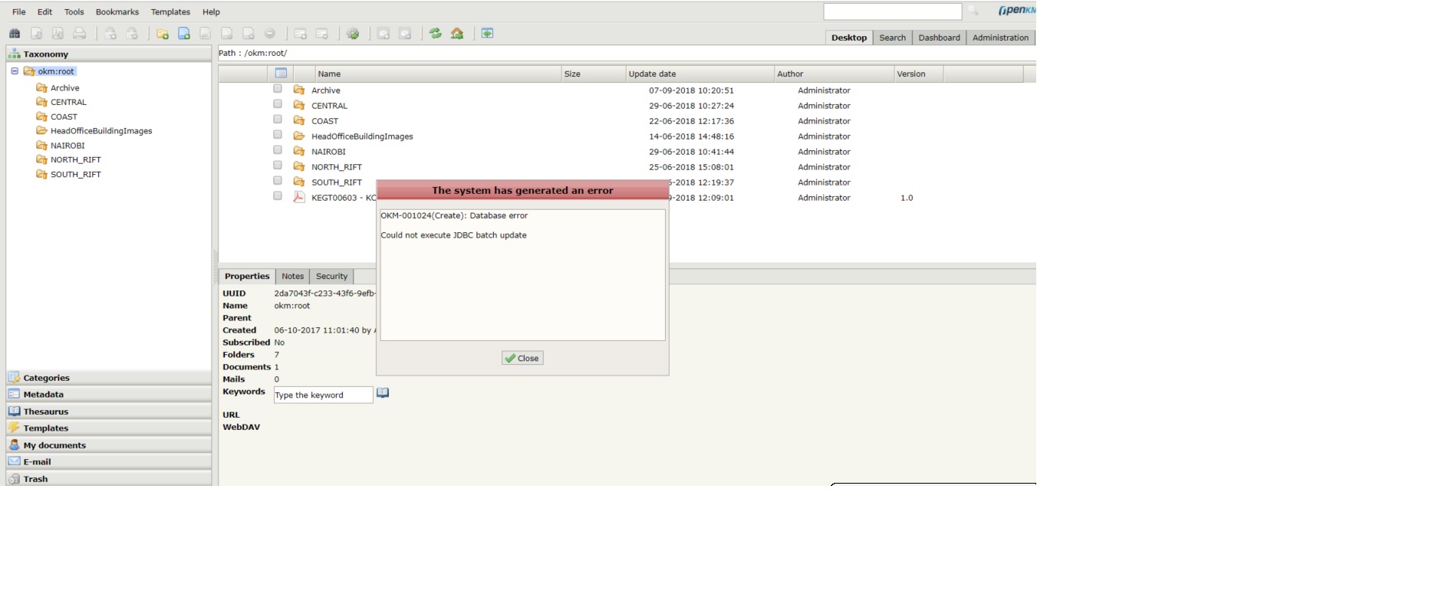Click the home house toolbar icon
Image resolution: width=1442 pixels, height=607 pixels.
[457, 34]
